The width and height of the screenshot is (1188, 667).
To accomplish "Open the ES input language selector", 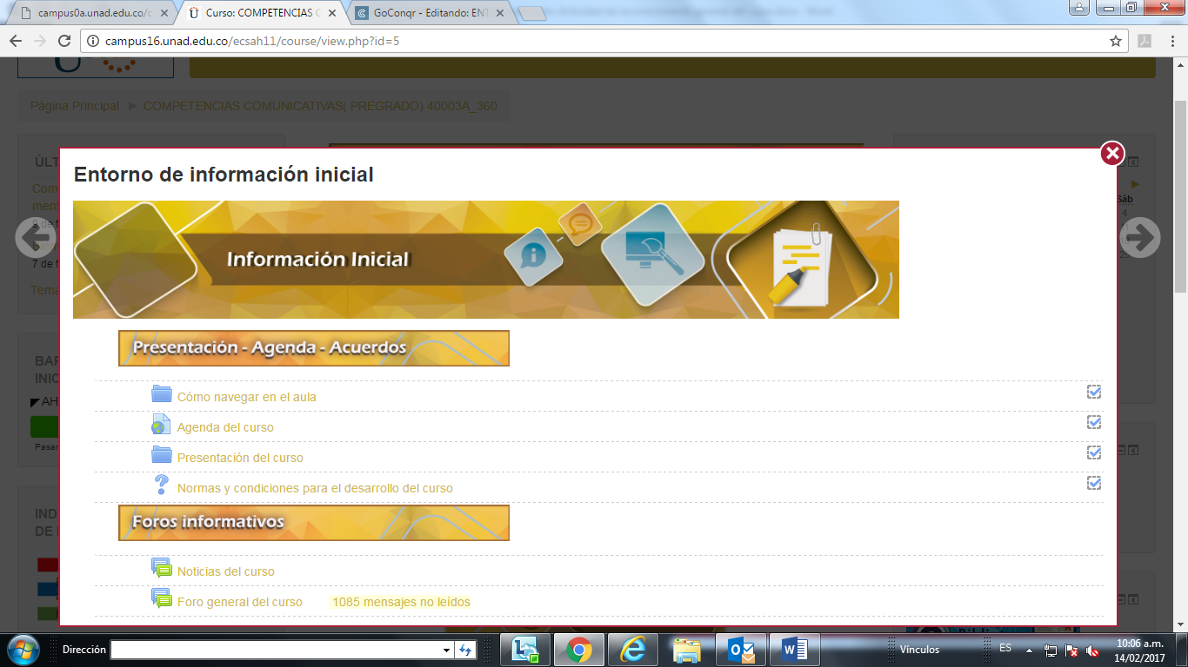I will [x=1005, y=648].
